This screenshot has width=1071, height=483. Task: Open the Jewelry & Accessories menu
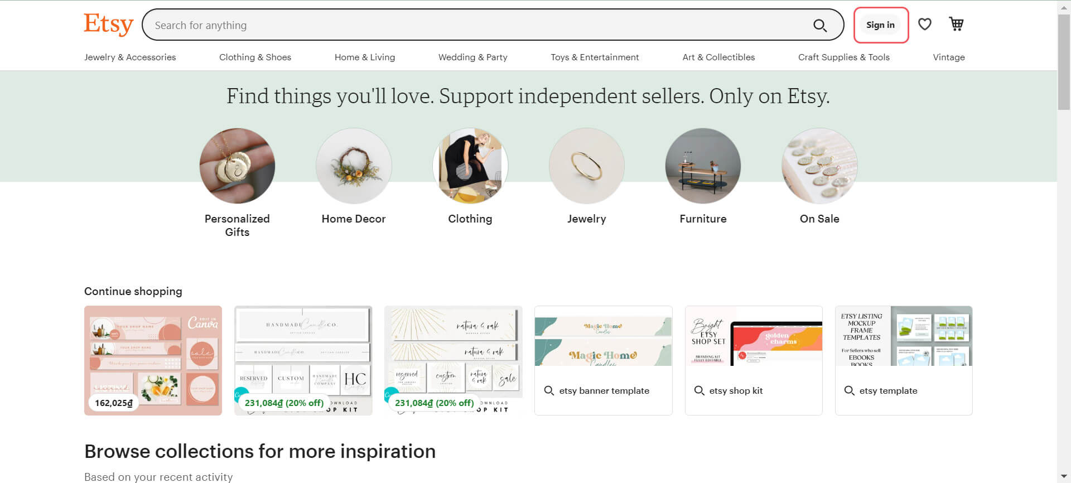tap(130, 57)
